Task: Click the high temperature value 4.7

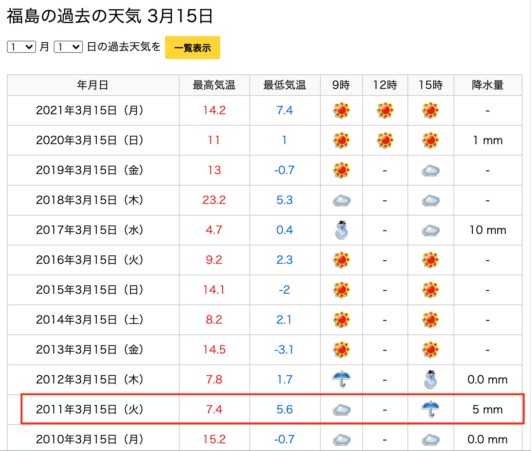Action: tap(214, 230)
